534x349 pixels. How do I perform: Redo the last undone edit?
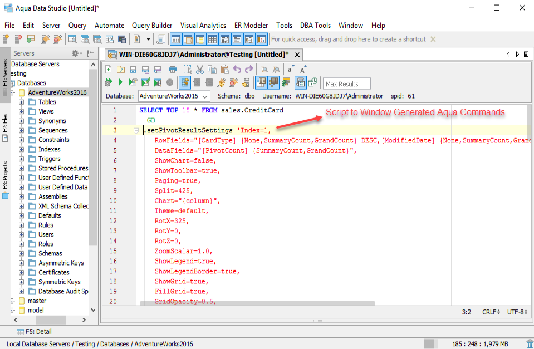click(249, 70)
